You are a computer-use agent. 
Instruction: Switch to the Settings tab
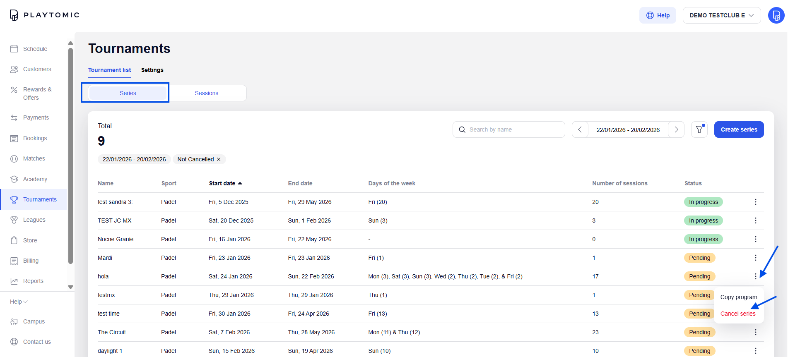(x=152, y=70)
